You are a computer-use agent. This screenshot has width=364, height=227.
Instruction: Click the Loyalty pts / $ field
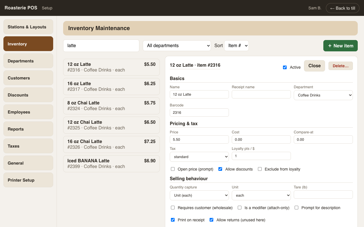[x=261, y=156]
